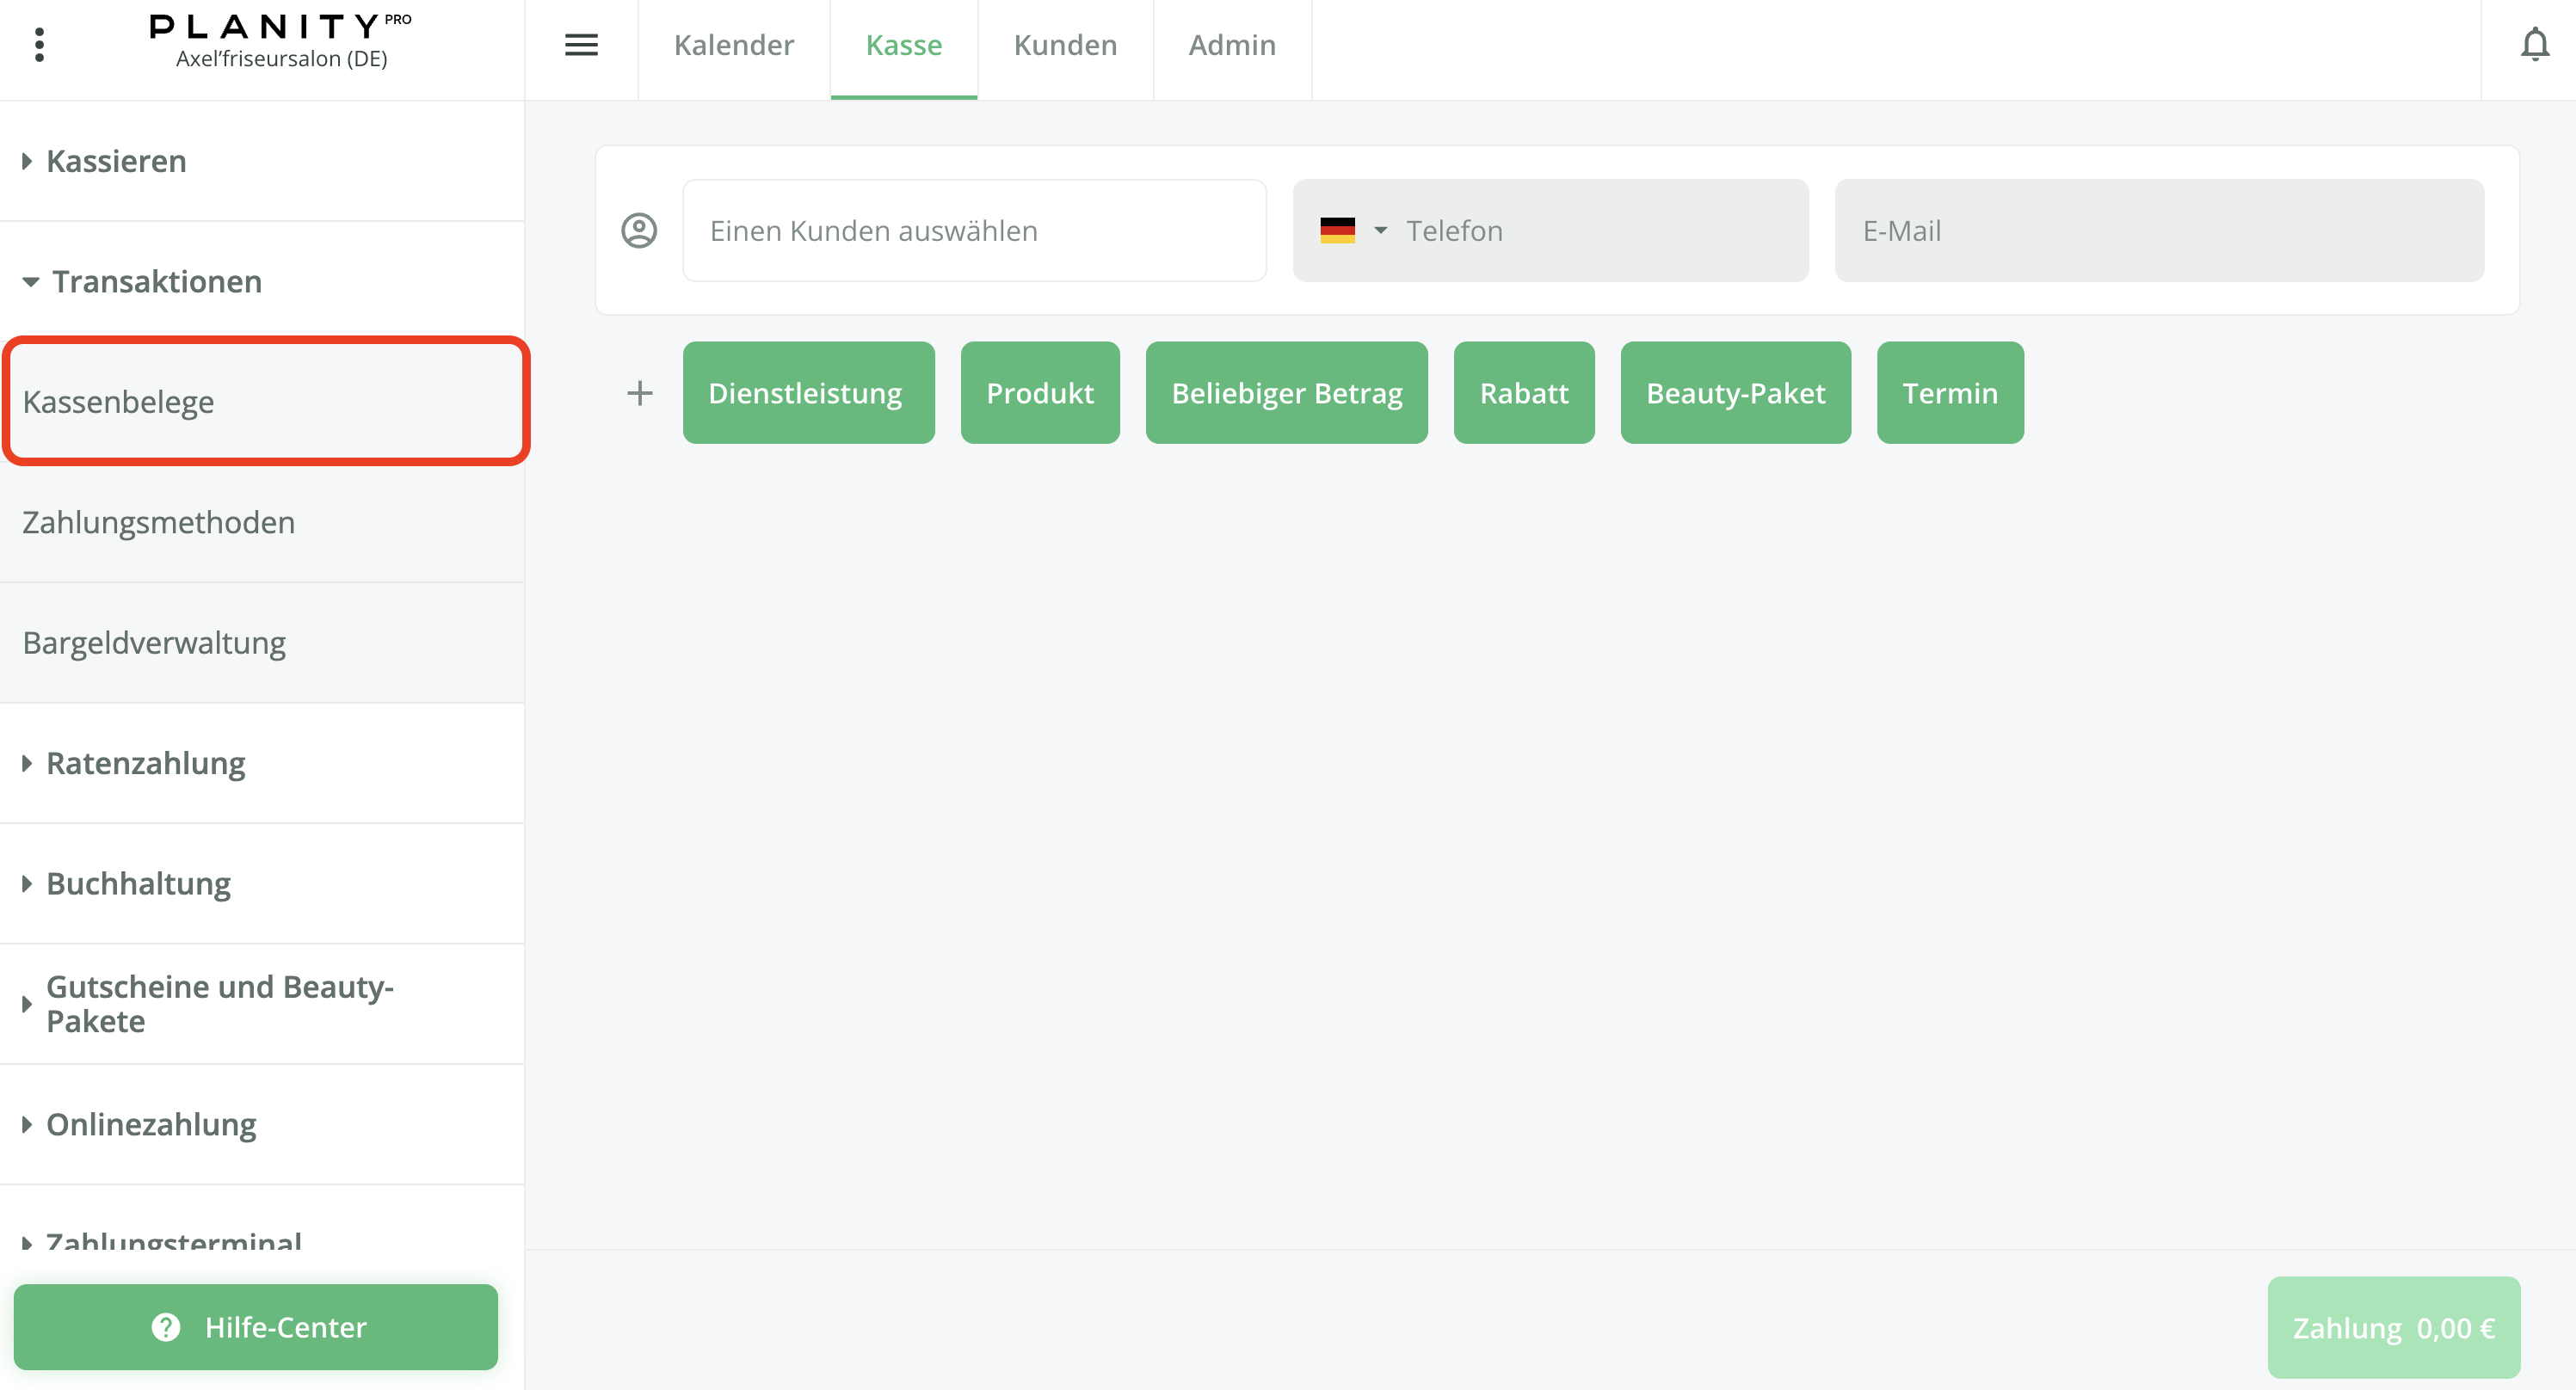
Task: Click the plus add-item icon
Action: pyautogui.click(x=639, y=393)
